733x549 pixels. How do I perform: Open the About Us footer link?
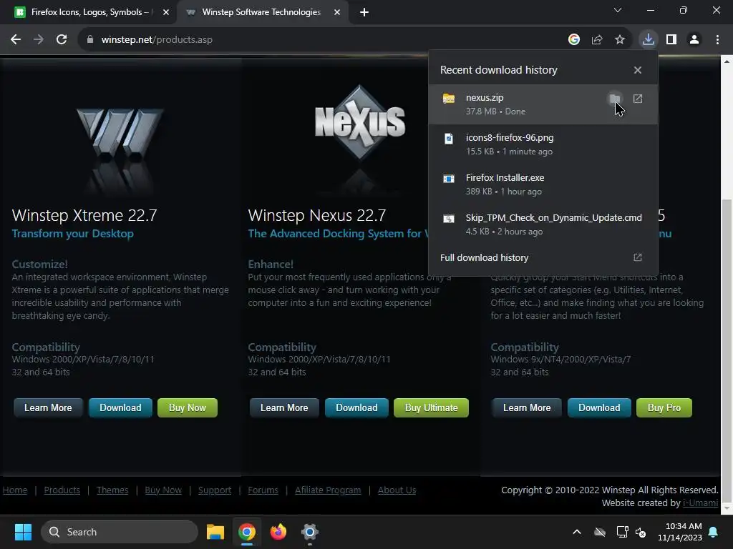(397, 490)
